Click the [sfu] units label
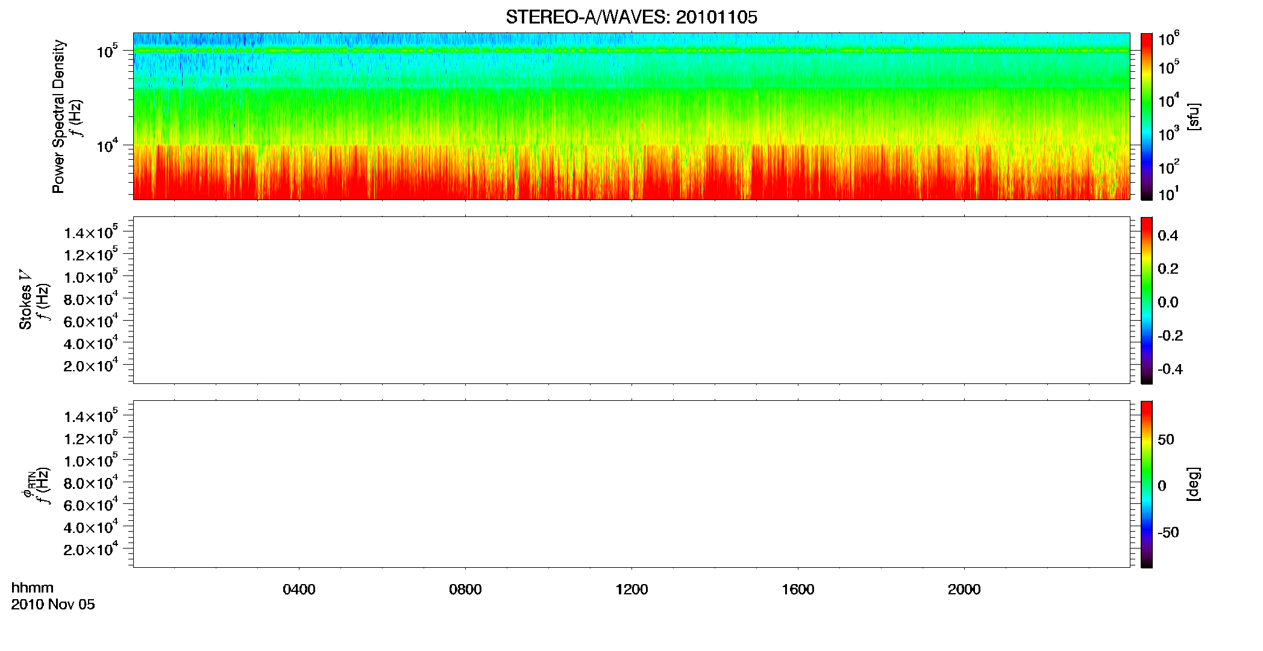Viewport: 1263px width, 651px height. pos(1193,116)
